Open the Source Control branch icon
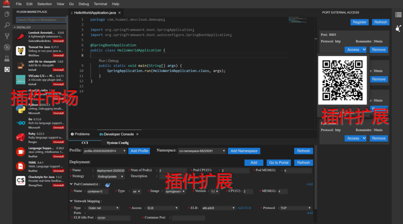The height and width of the screenshot is (224, 403). click(7, 36)
